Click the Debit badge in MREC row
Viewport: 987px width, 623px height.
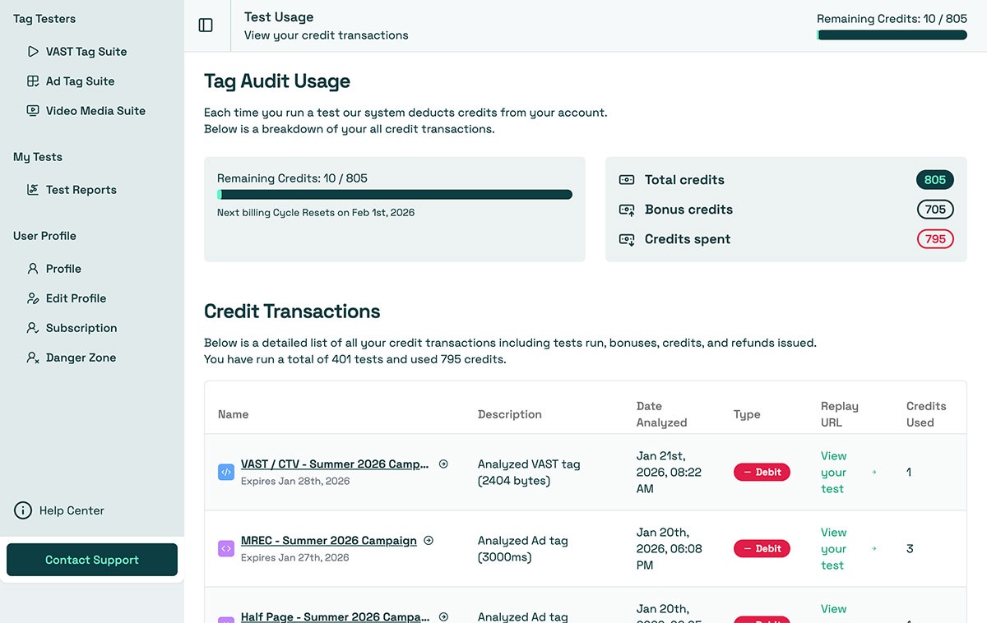point(762,549)
